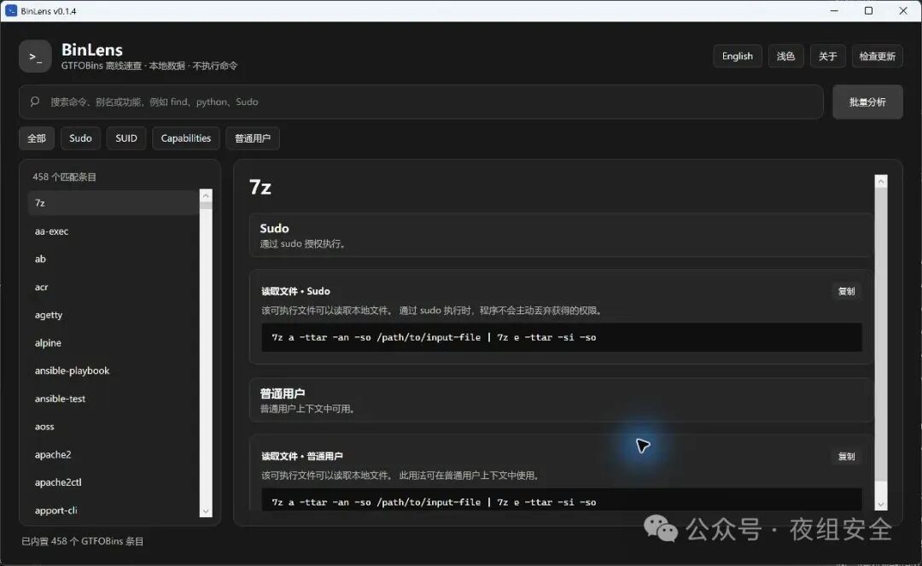Select ab in the command list
922x566 pixels.
(114, 259)
